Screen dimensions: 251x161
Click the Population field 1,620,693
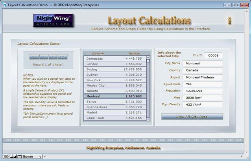click(203, 91)
